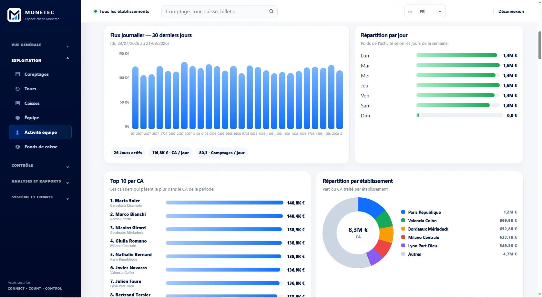Click Déconnexion to log out
The height and width of the screenshot is (298, 542).
tap(511, 11)
